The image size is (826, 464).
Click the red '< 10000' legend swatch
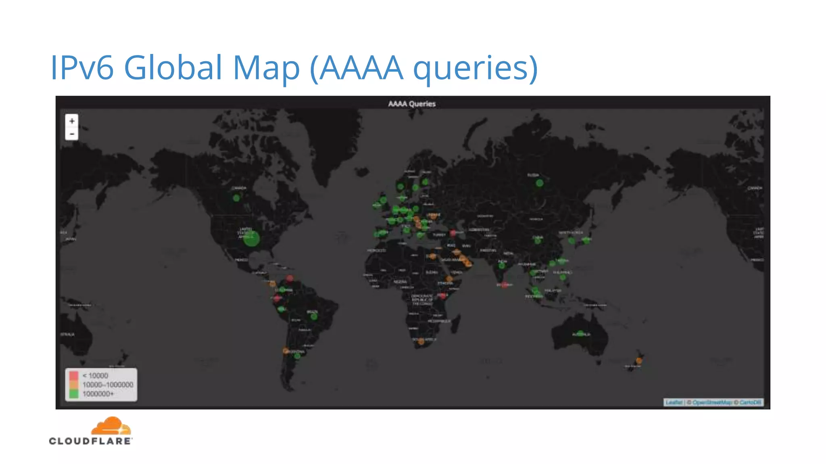tap(73, 376)
